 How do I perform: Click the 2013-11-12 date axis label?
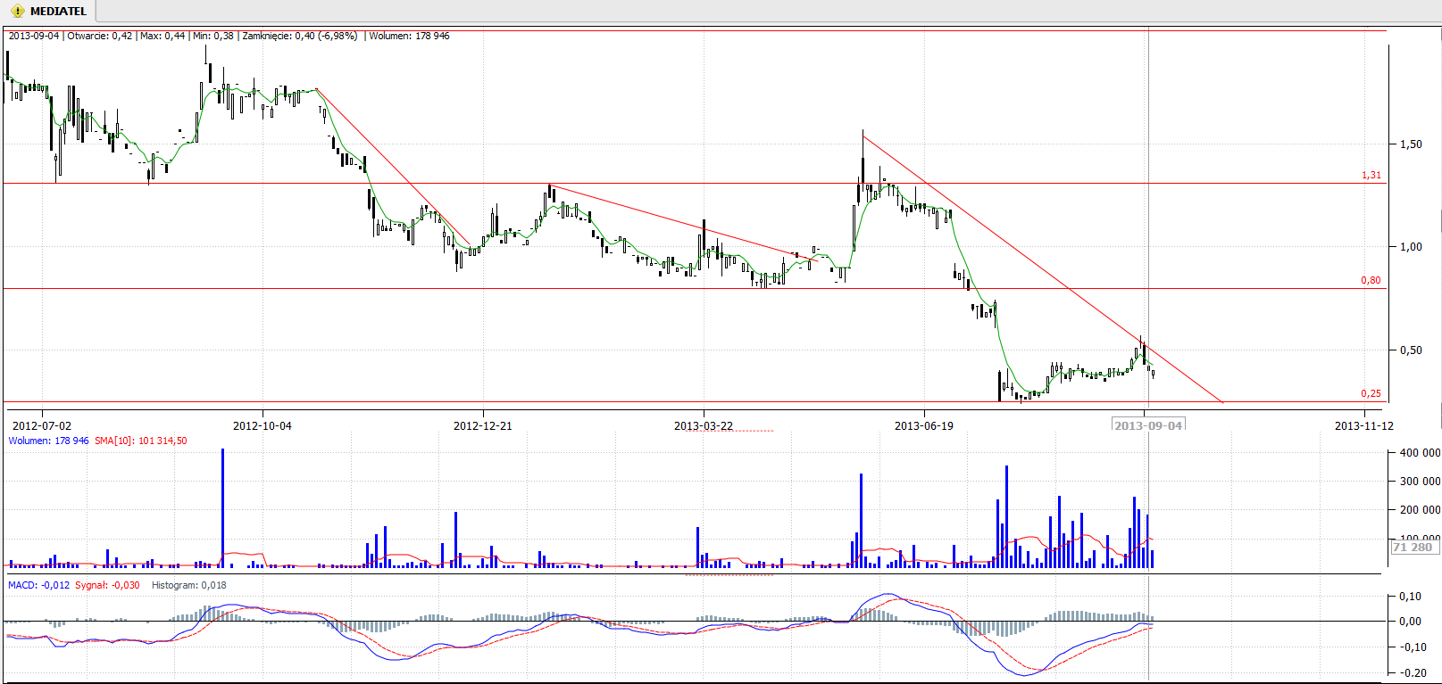[1364, 425]
